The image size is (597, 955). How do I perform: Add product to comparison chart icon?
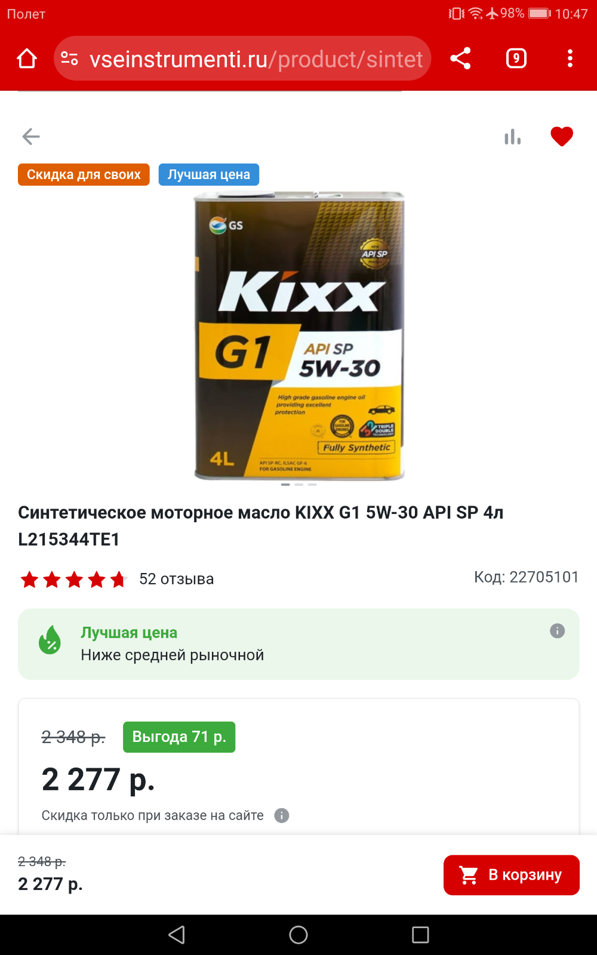pos(513,137)
